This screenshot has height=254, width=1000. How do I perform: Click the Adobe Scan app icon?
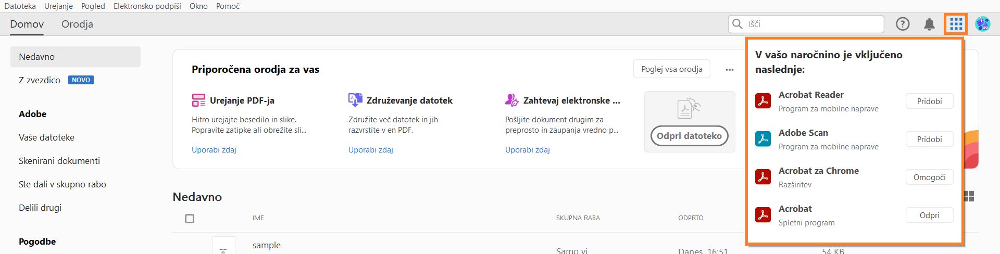[763, 139]
